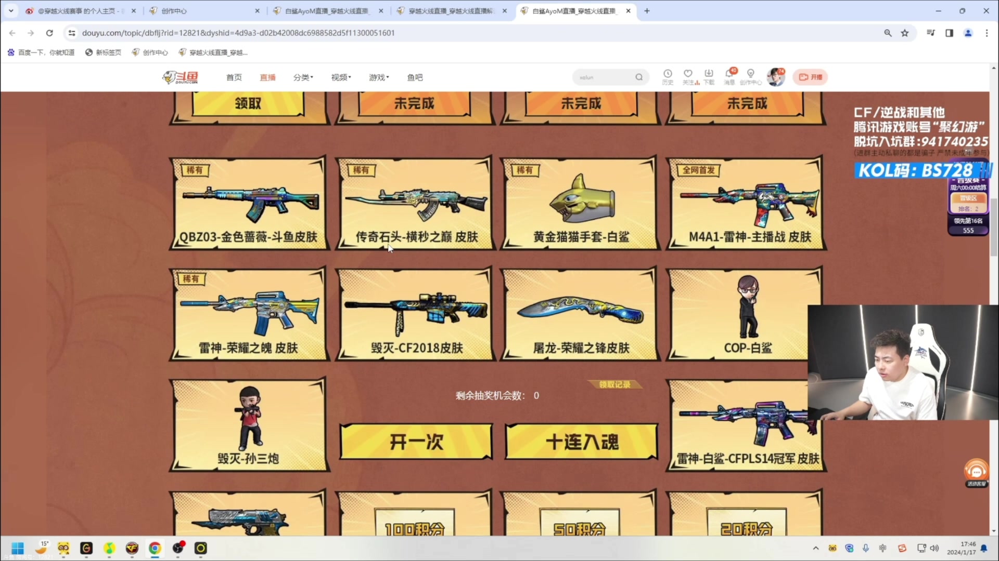This screenshot has width=999, height=561.
Task: Open the 历史 history clock icon
Action: (x=668, y=74)
